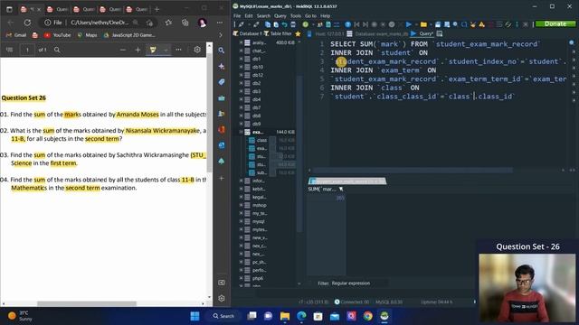Screen dimensions: 579x325
Task: Click the print icon in HeidiSQL toolbar
Action: coord(293,24)
